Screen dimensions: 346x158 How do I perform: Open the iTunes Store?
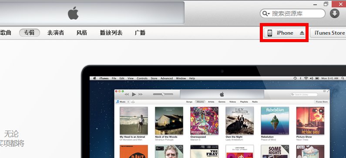click(329, 33)
